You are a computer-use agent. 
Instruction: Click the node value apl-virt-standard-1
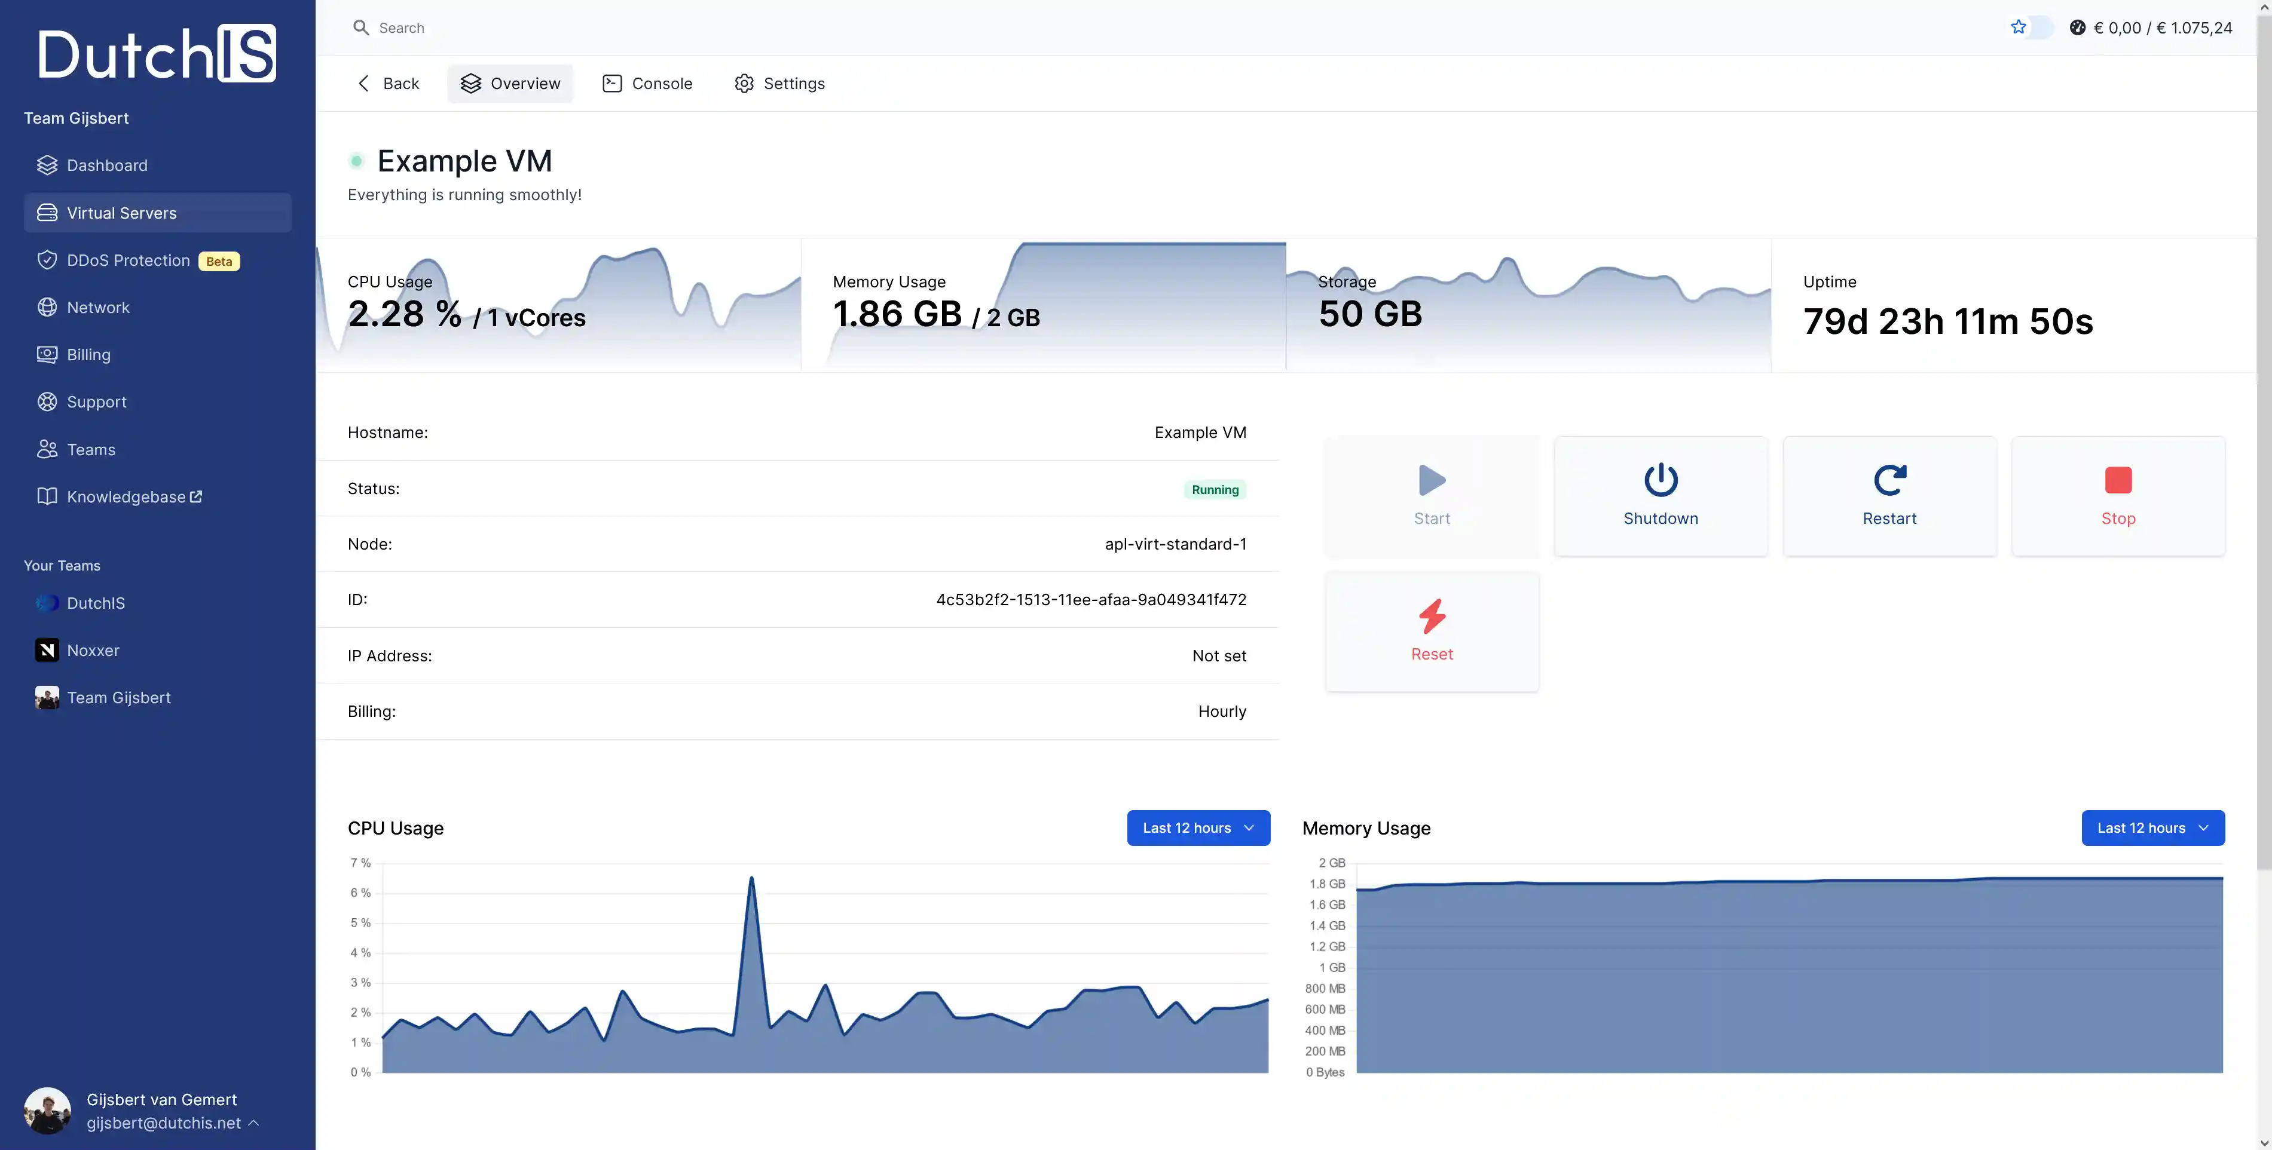(x=1176, y=544)
